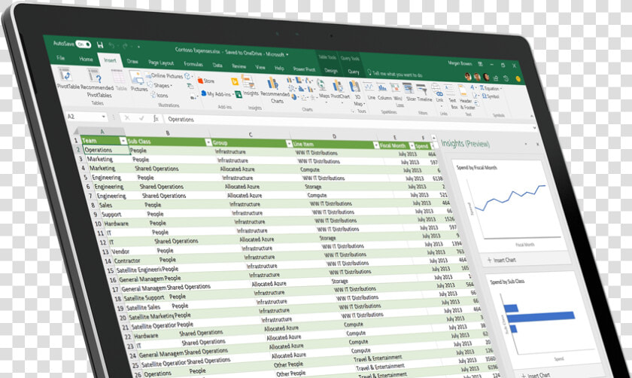Click Tell me what you want to do
Viewport: 632px width, 378px height.
click(x=394, y=74)
